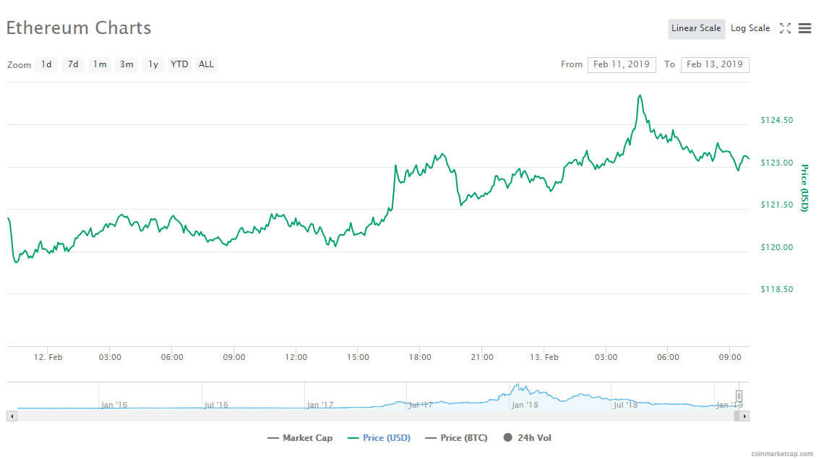Click the 15:00 time axis label
The height and width of the screenshot is (459, 824).
click(x=358, y=358)
